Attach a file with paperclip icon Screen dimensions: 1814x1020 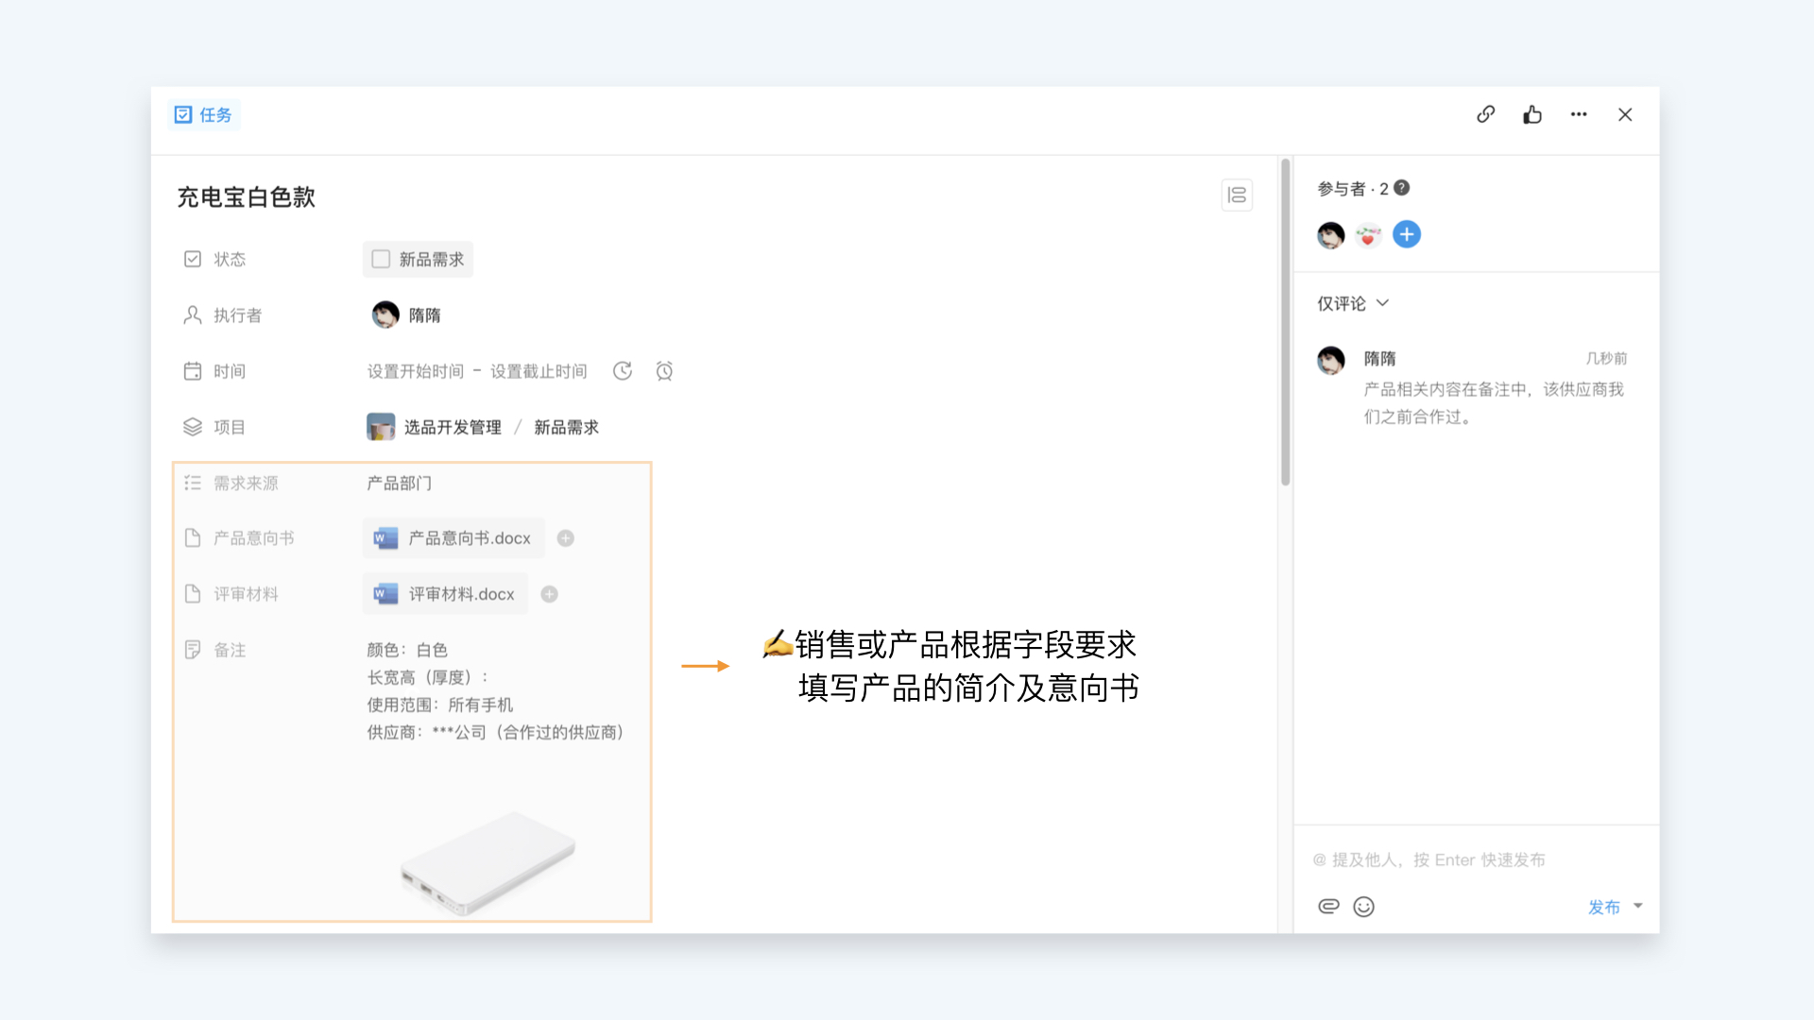pos(1328,907)
